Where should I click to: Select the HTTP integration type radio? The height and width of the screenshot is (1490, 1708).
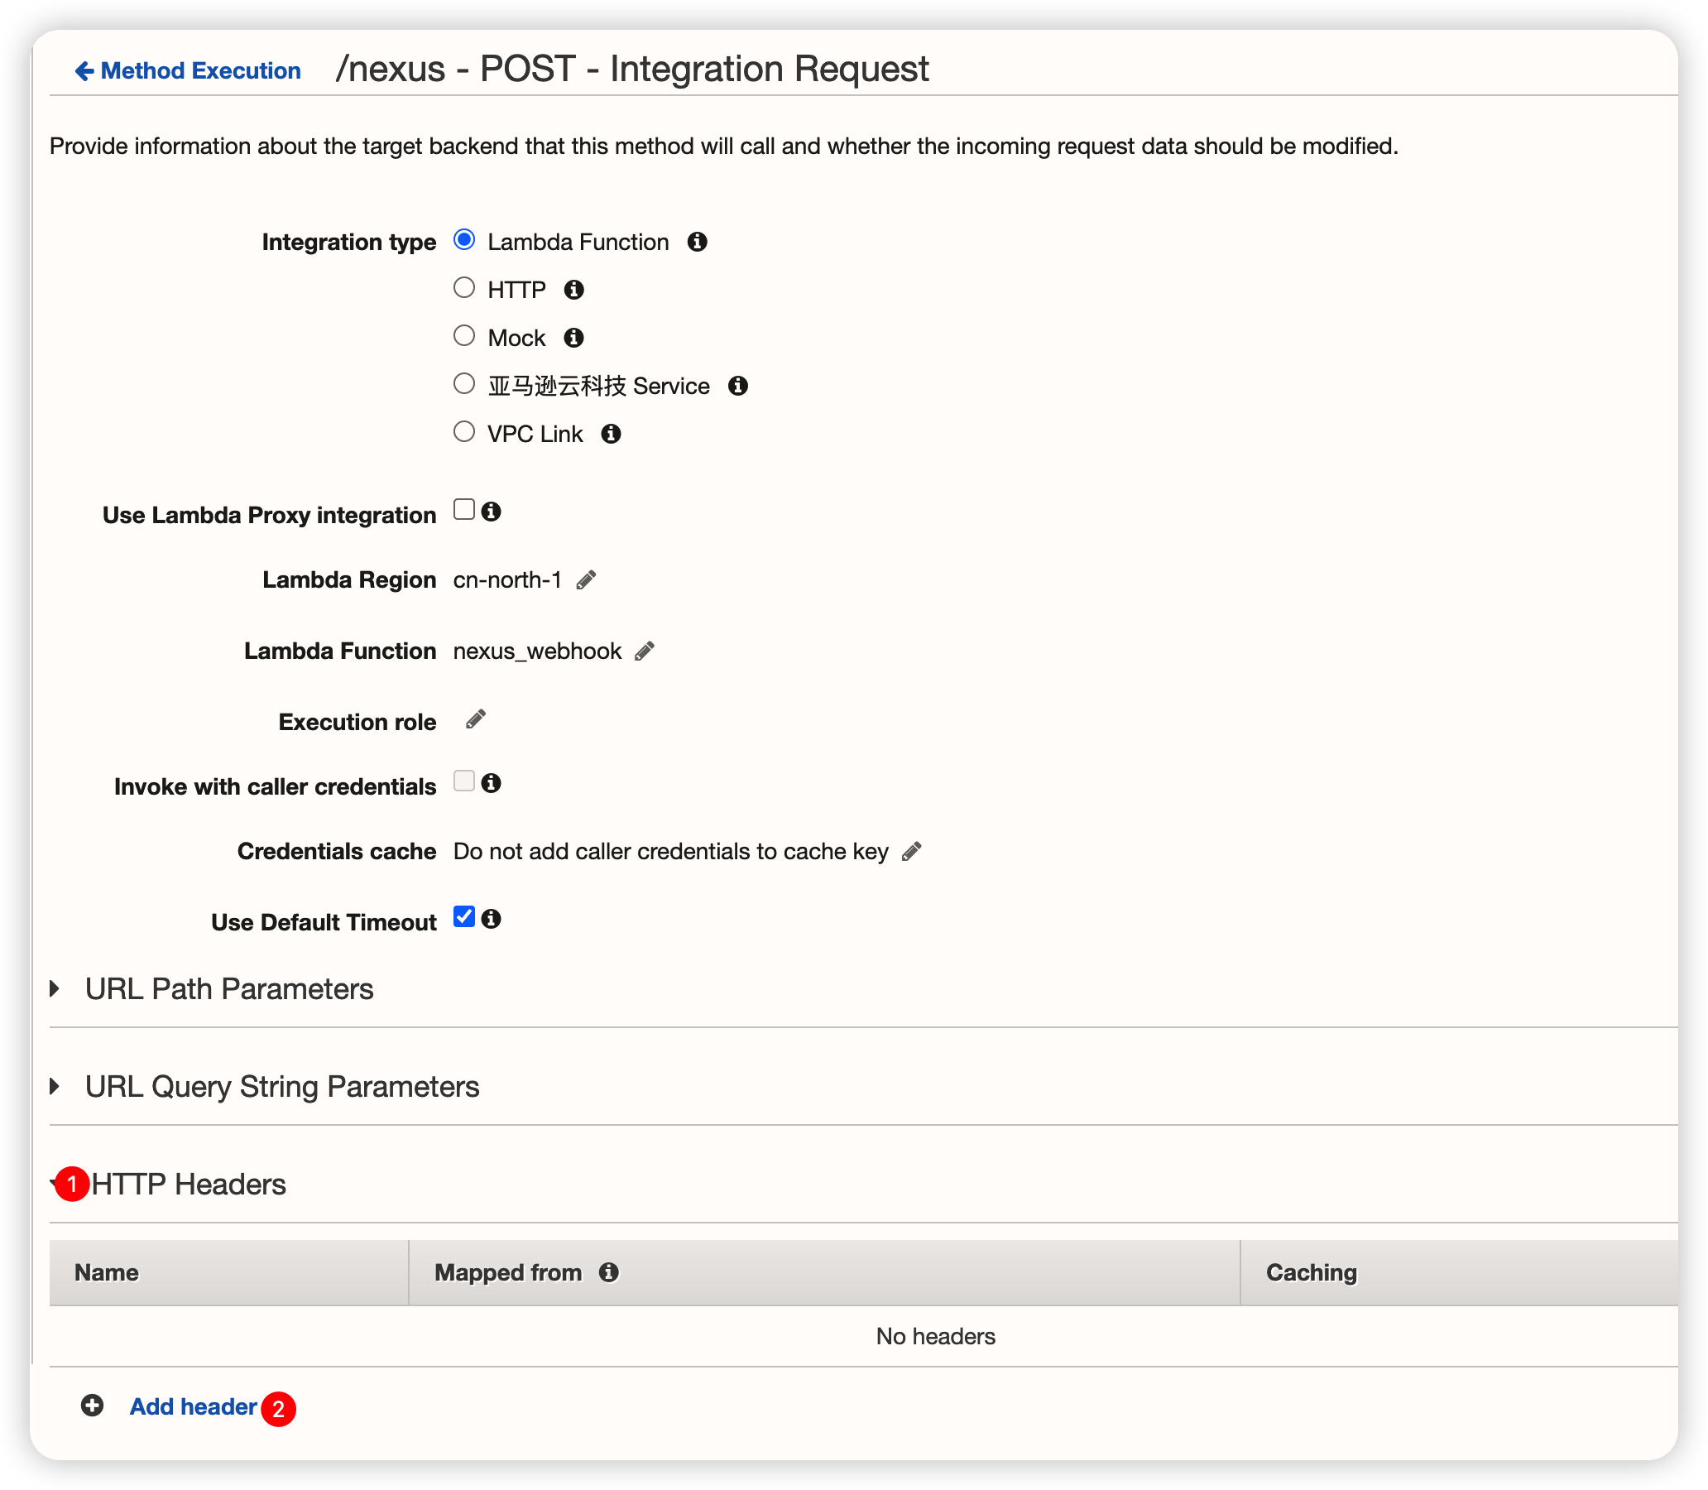tap(463, 288)
